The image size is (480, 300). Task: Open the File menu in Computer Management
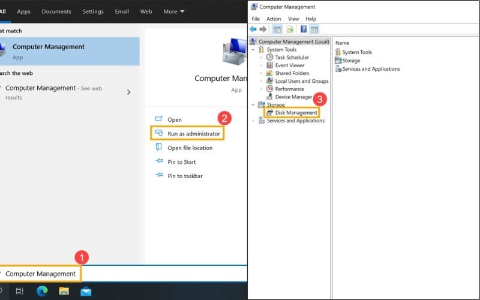coord(256,19)
